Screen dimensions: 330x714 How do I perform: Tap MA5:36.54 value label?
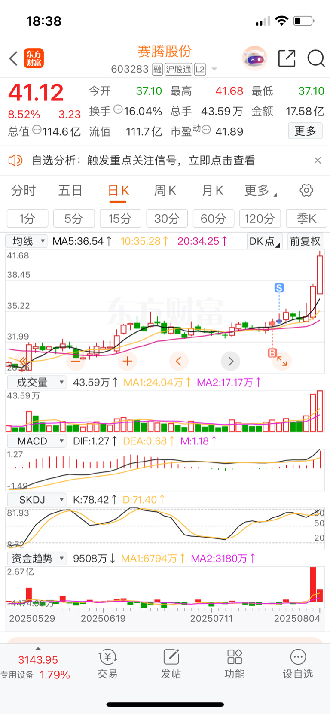82,241
